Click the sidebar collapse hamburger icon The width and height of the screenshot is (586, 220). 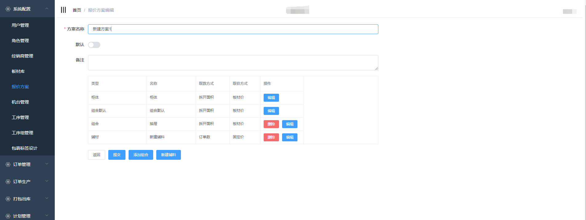(63, 10)
